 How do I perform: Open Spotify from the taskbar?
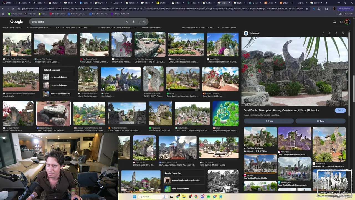pos(209,197)
